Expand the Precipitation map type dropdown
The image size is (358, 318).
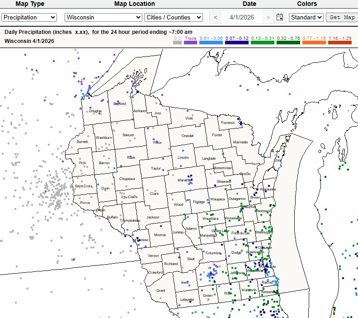coord(29,17)
